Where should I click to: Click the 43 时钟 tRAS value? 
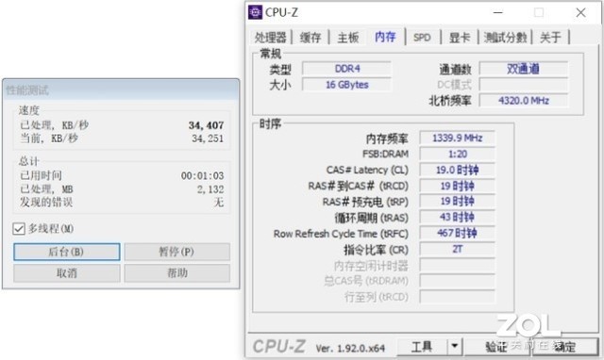tap(457, 218)
